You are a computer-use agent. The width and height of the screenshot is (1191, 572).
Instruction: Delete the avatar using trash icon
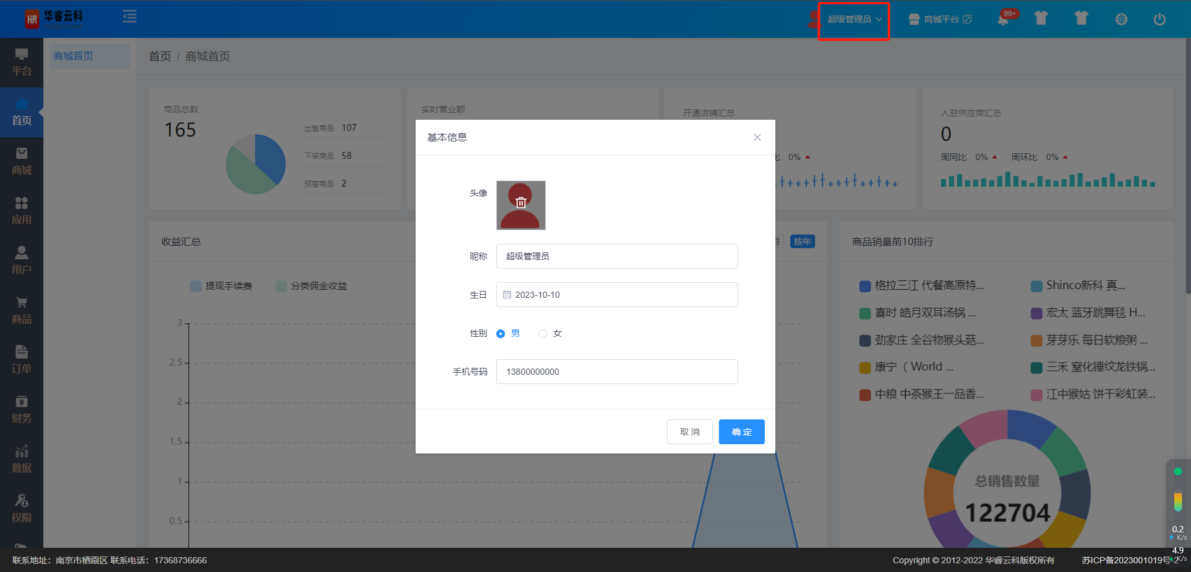click(x=520, y=202)
